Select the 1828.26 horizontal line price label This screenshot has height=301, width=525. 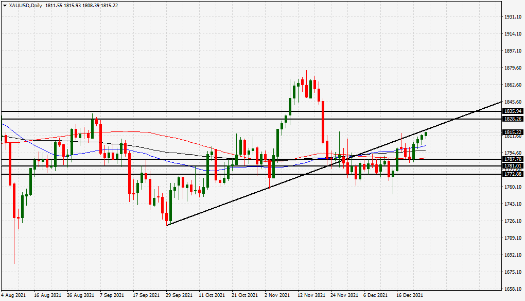(513, 119)
